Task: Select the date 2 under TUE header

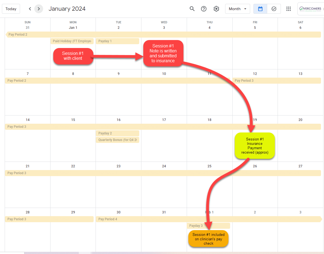Action: 119,28
